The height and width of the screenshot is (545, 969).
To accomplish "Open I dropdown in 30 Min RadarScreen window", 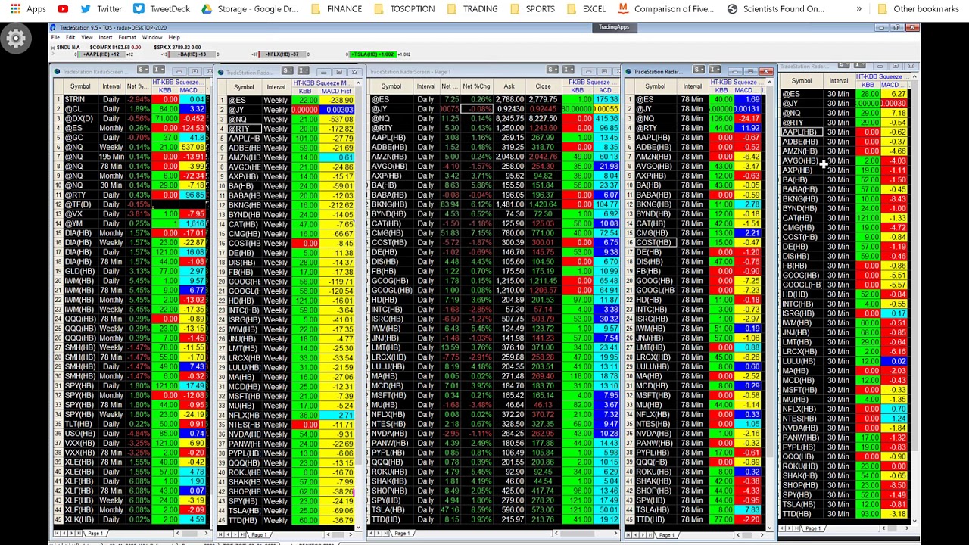I will (859, 66).
